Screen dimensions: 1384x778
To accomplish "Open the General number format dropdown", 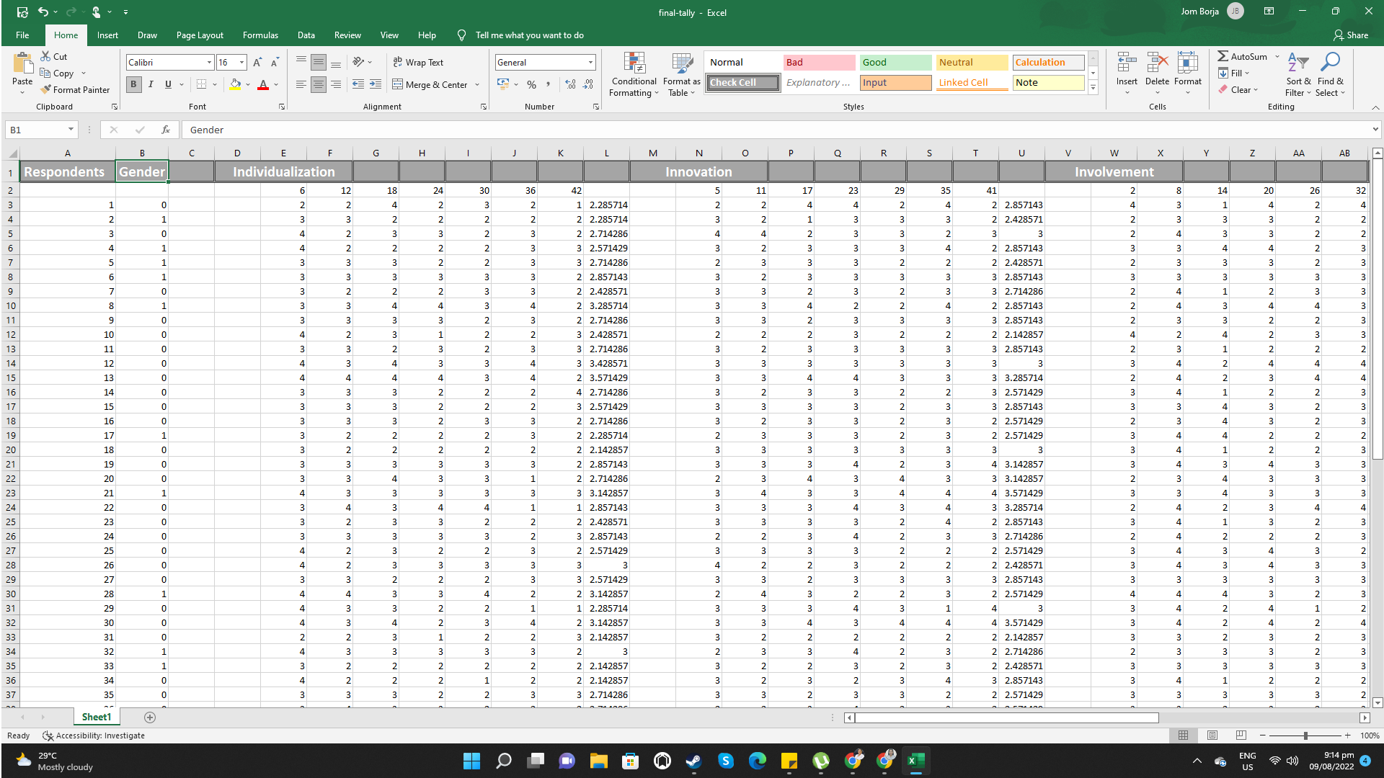I will click(590, 63).
